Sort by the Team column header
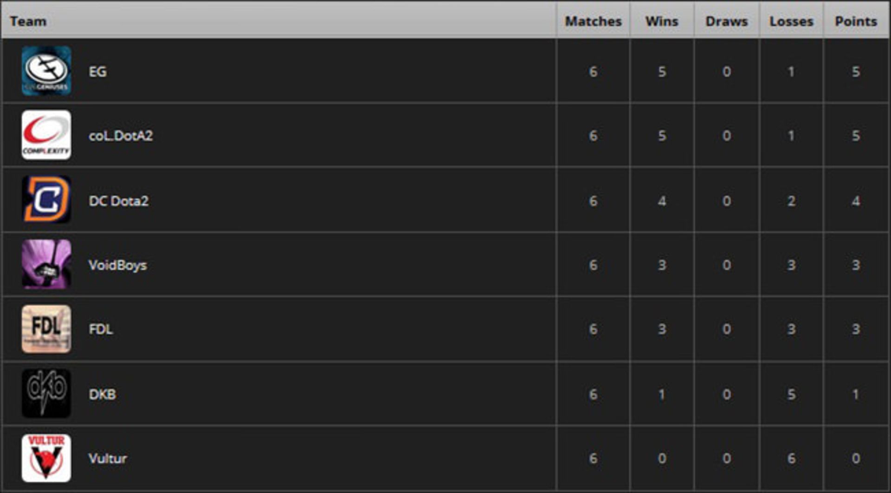 (x=28, y=21)
